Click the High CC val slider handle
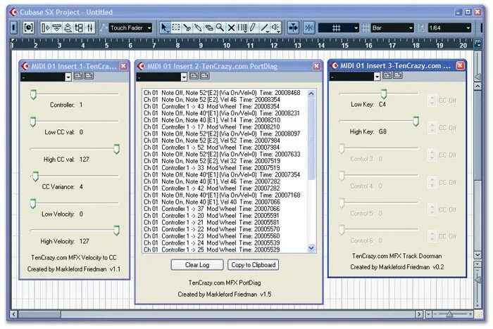Screen dimensions: 493x329 (116, 149)
